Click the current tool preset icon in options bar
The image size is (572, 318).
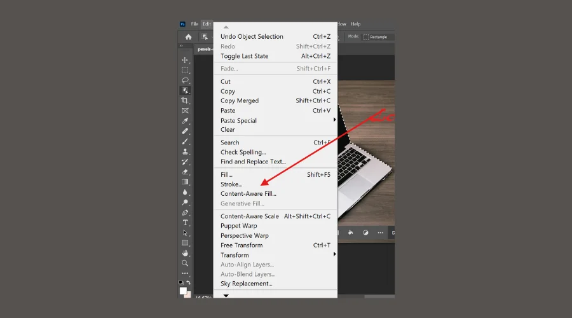click(x=205, y=37)
